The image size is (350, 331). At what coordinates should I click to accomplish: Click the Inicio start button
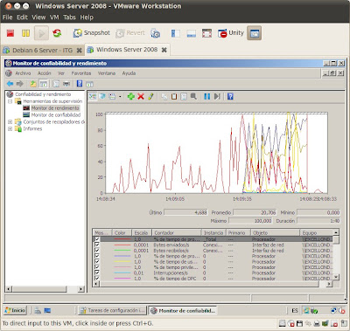pos(15,310)
